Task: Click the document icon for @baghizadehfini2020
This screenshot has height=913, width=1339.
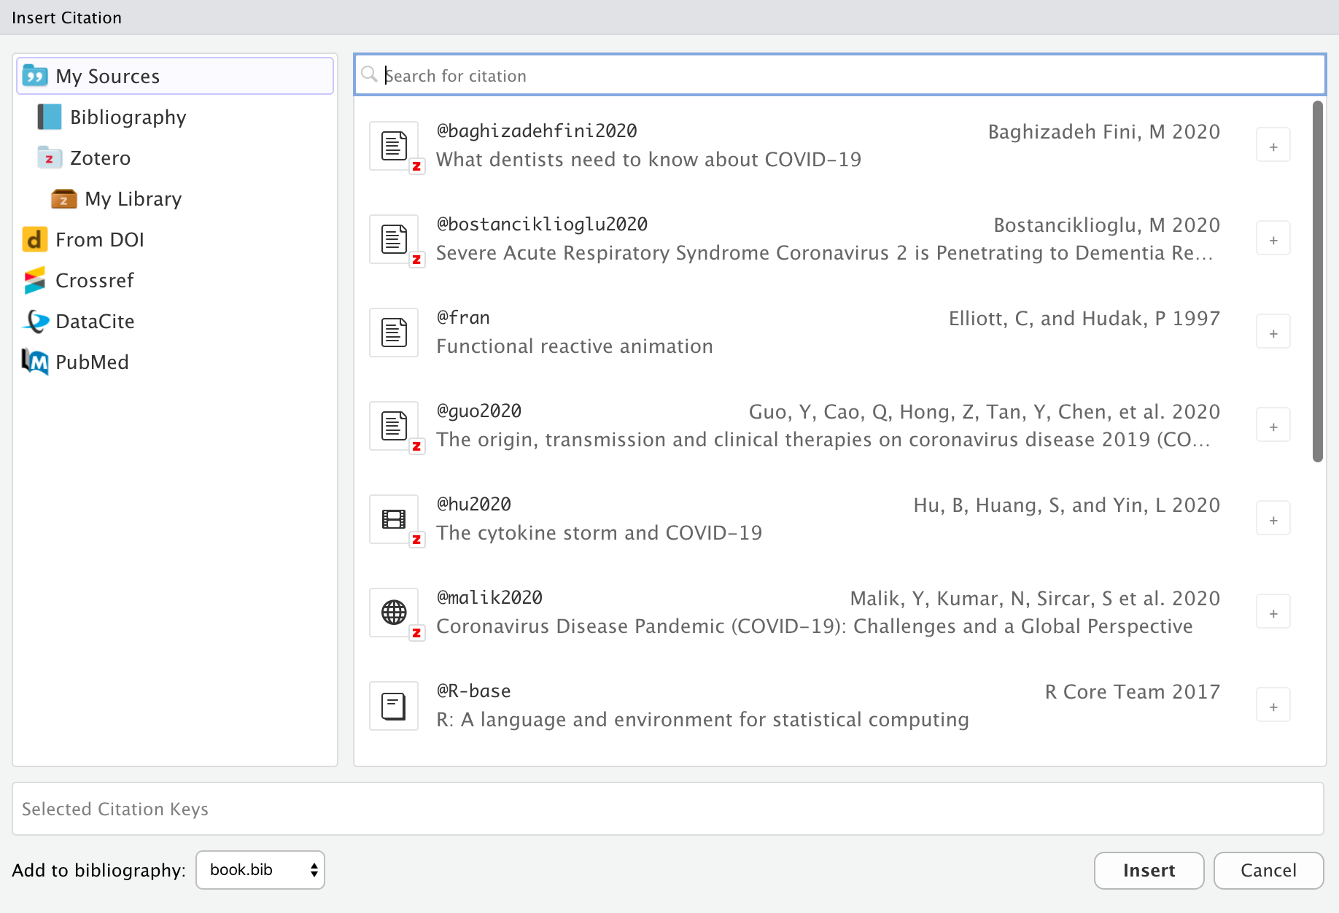Action: [394, 146]
